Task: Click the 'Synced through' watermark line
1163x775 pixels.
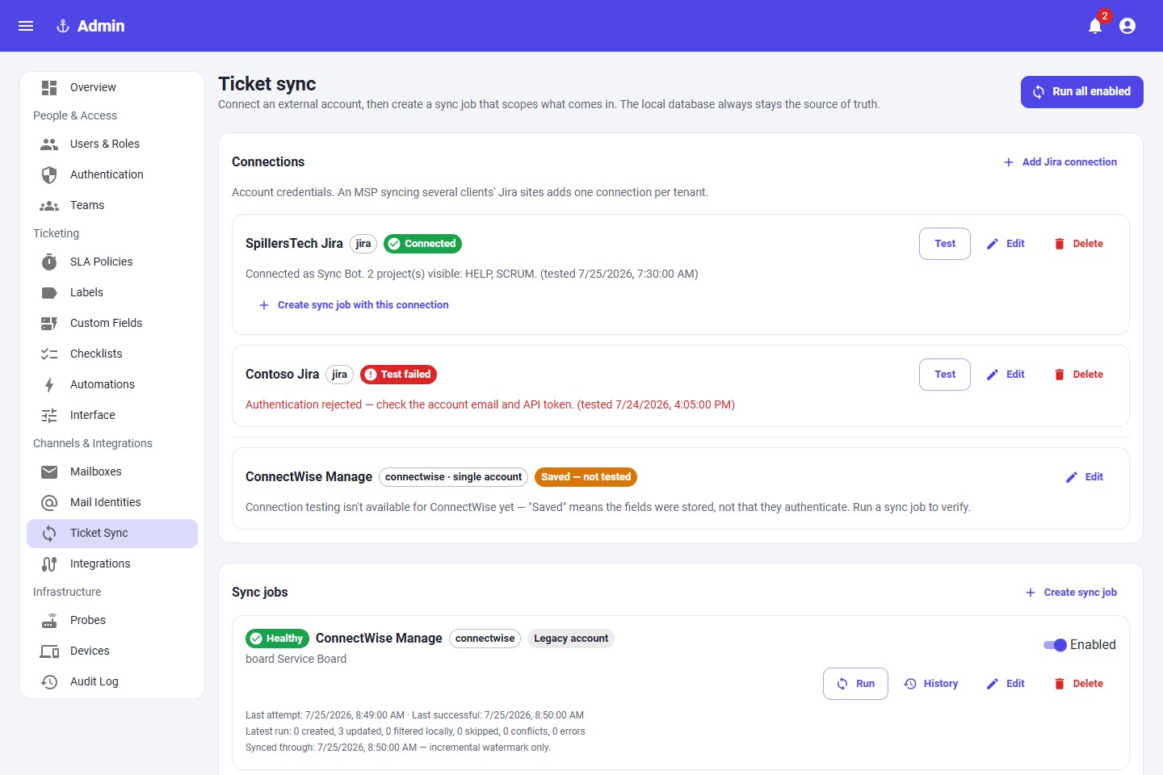Action: pyautogui.click(x=398, y=748)
